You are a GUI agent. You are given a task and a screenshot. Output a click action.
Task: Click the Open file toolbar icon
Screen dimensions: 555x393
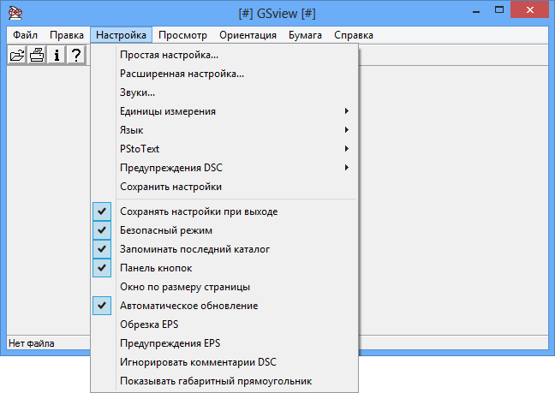pos(17,55)
